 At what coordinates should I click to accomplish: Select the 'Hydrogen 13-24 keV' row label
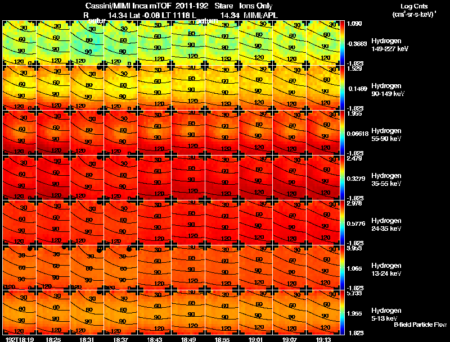386,270
